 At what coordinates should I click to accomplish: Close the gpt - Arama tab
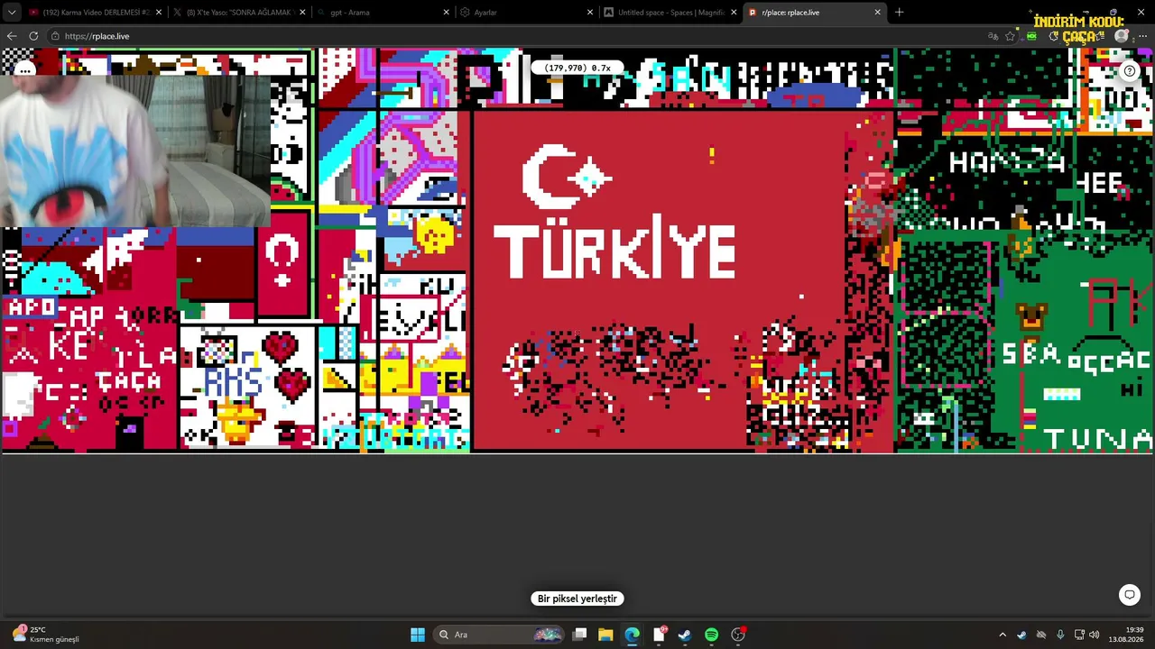click(447, 13)
